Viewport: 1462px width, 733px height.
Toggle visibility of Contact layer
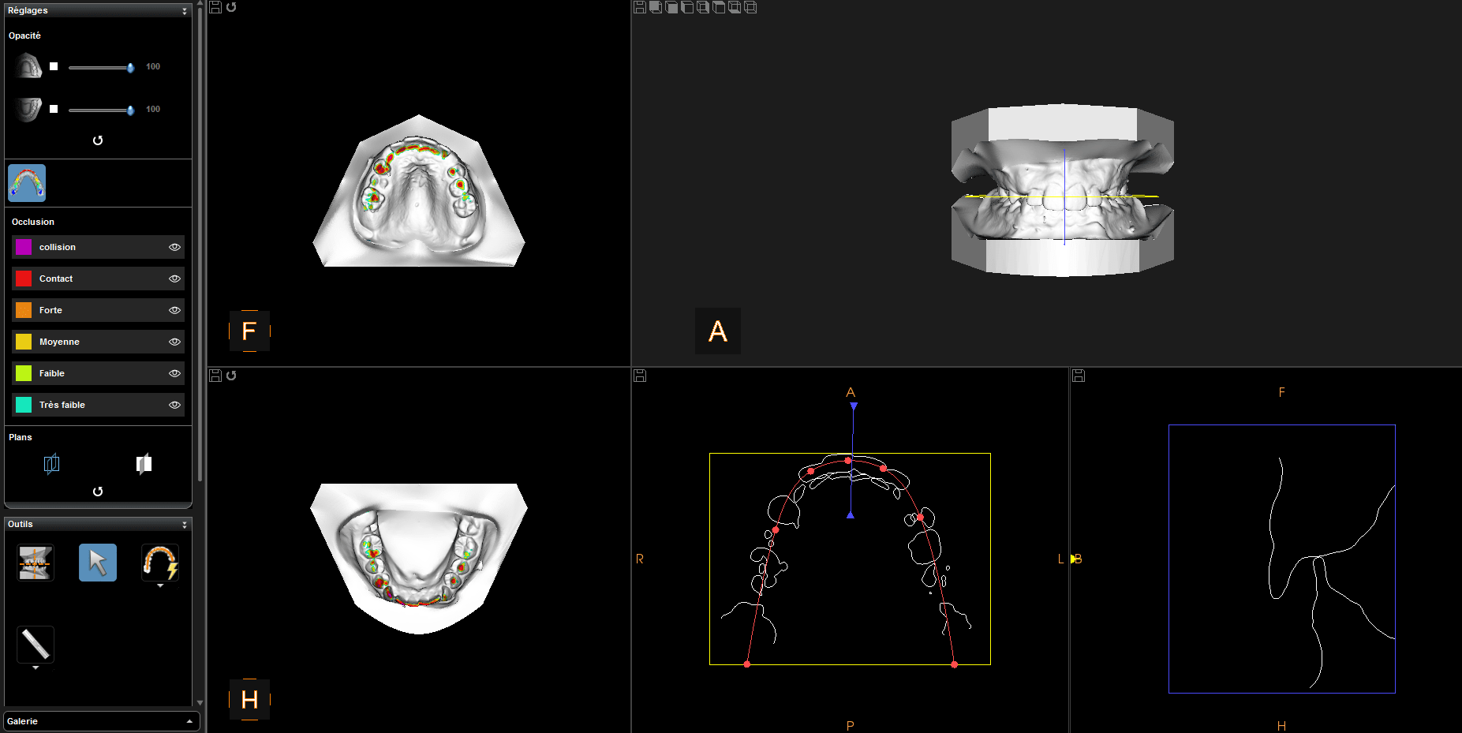click(175, 279)
